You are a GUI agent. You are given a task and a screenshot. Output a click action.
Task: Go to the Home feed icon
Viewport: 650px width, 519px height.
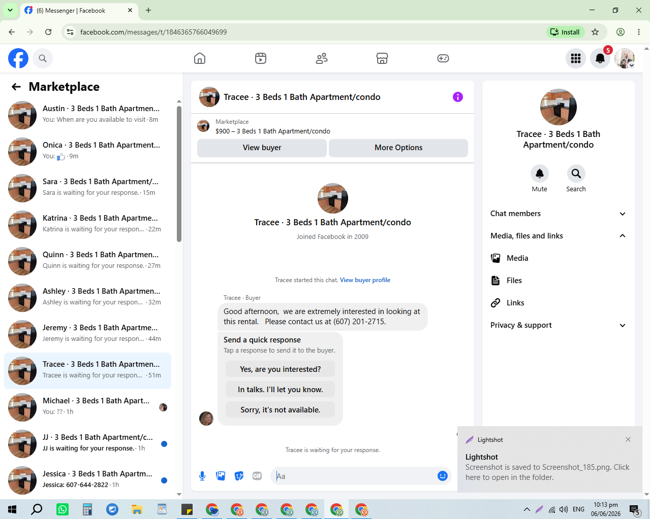tap(200, 58)
